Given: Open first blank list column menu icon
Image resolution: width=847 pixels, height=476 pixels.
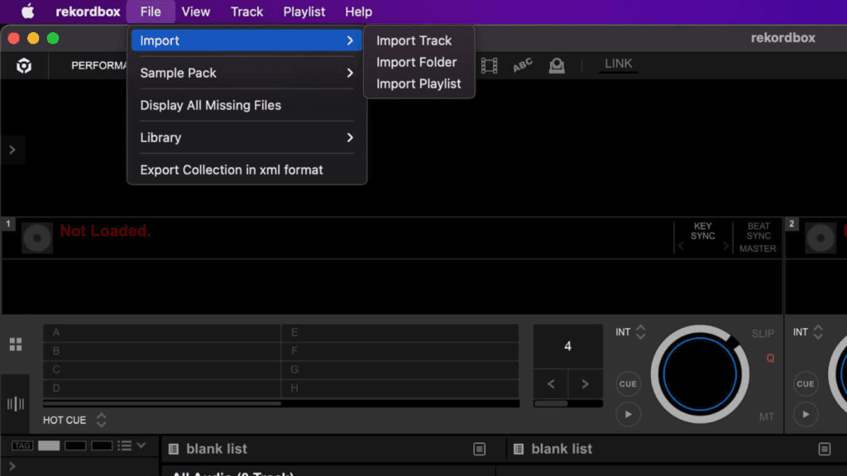Looking at the screenshot, I should click(479, 449).
